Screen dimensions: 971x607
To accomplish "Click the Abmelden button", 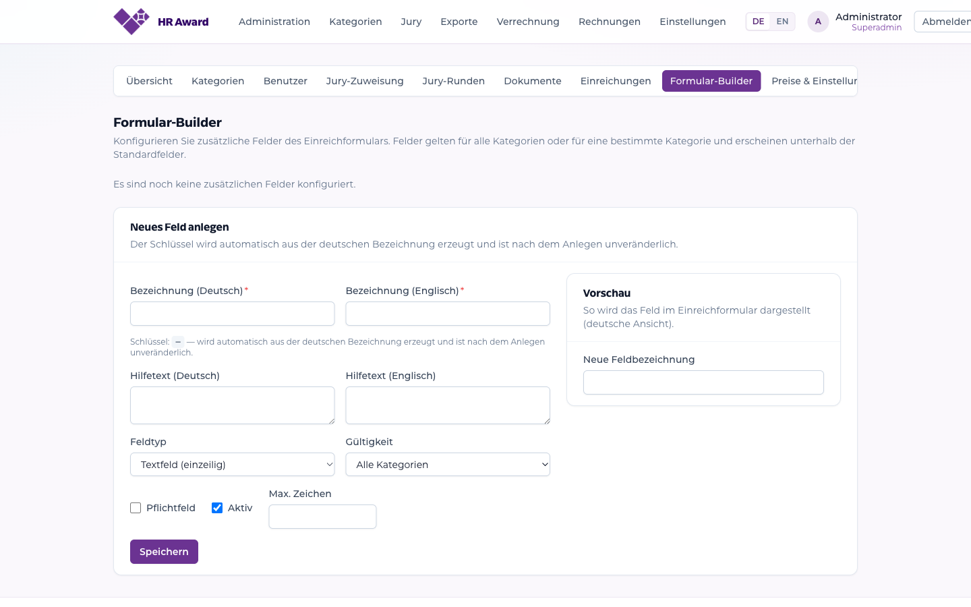I will (944, 22).
